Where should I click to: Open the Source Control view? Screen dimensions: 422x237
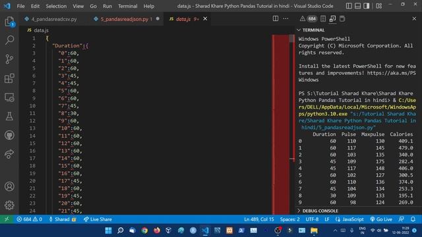coord(9,59)
